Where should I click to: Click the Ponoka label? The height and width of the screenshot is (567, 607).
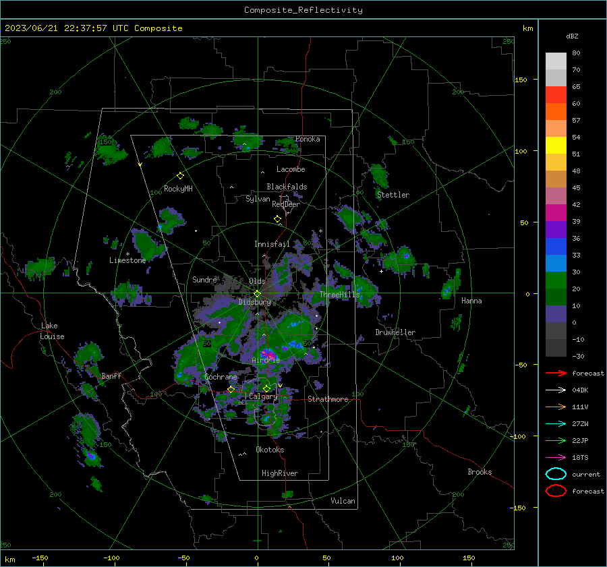point(308,140)
